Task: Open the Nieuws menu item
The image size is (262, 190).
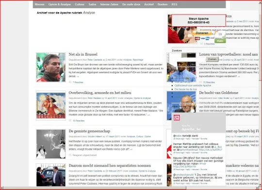Action: [x=39, y=4]
